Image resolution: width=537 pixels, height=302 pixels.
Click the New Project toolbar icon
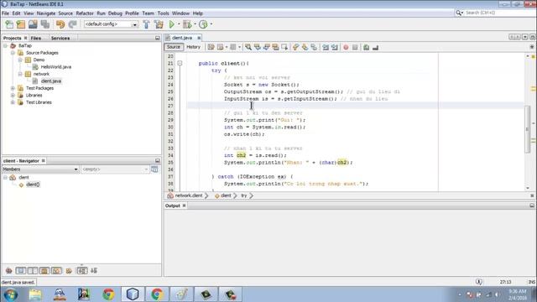21,24
